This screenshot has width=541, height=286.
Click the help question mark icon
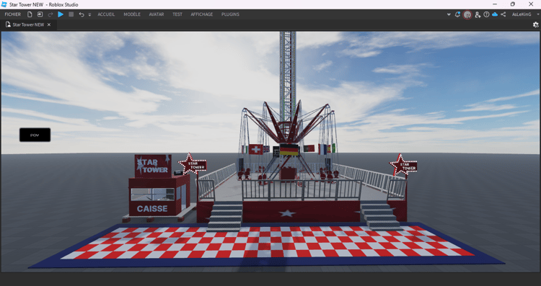click(x=486, y=14)
